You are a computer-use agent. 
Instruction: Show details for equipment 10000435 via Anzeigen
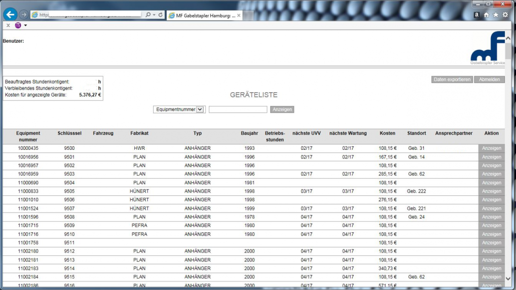(x=491, y=148)
